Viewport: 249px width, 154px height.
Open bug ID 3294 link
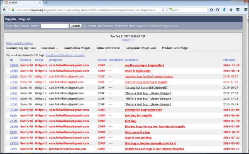coord(13,149)
